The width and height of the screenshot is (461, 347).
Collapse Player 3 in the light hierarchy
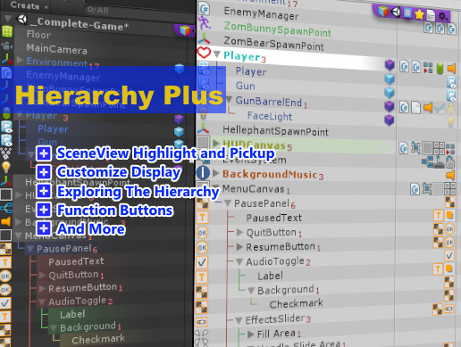point(217,54)
